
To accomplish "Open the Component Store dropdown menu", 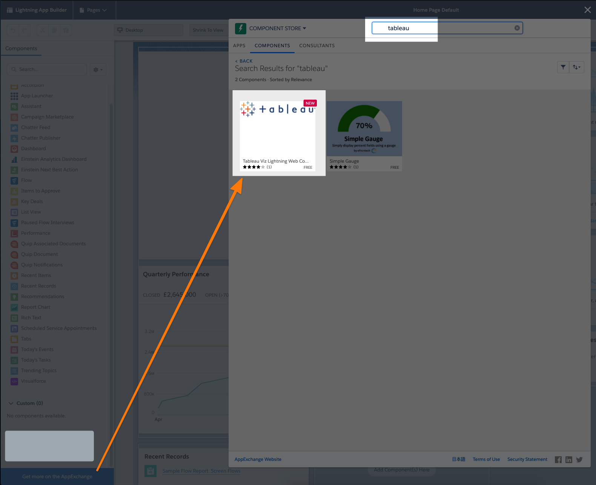I will click(x=278, y=28).
